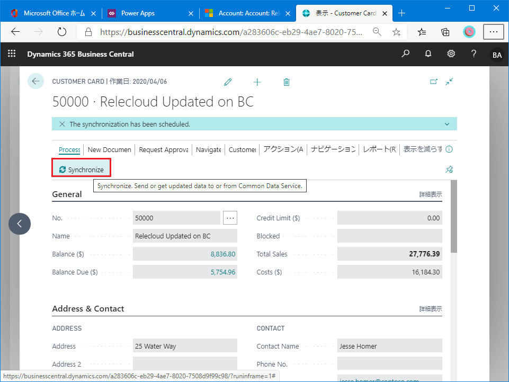
Task: Click the info icon beside 表示を減らす
Action: pyautogui.click(x=449, y=149)
